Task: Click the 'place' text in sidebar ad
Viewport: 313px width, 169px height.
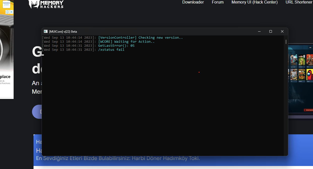Action: point(5,77)
